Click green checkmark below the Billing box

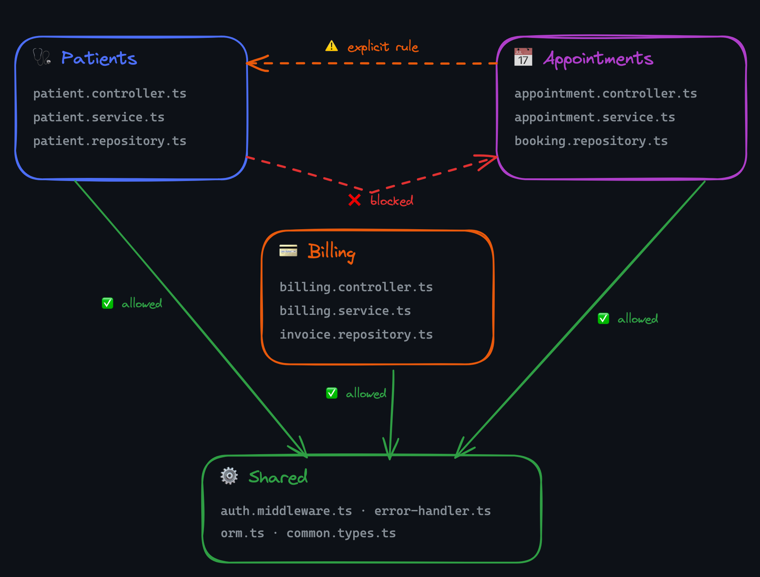click(x=332, y=393)
